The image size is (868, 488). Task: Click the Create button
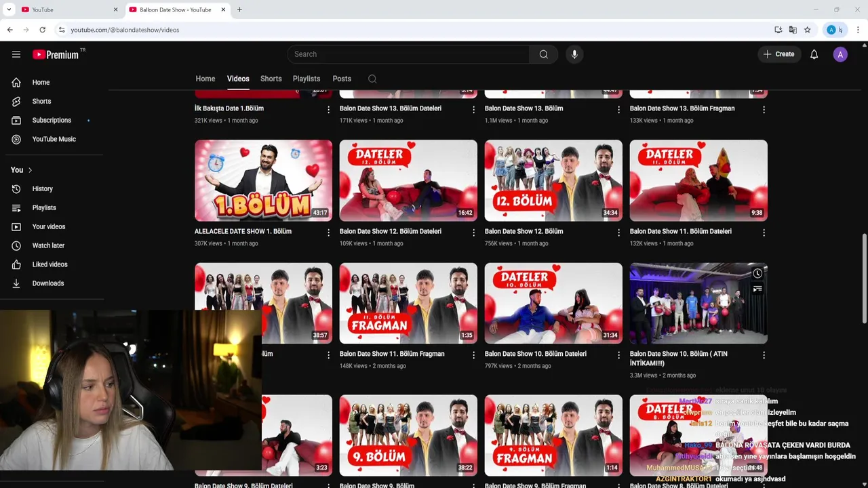click(778, 54)
